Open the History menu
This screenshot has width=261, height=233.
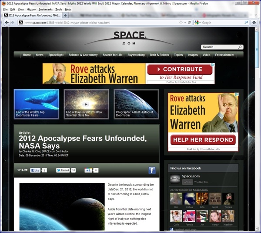coord(31,10)
